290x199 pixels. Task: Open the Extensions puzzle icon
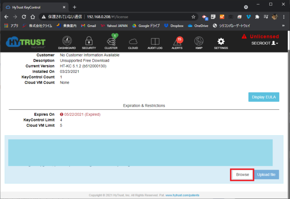[257, 17]
